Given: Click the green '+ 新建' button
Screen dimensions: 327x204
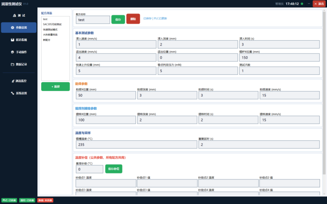Looking at the screenshot, I should [x=56, y=87].
